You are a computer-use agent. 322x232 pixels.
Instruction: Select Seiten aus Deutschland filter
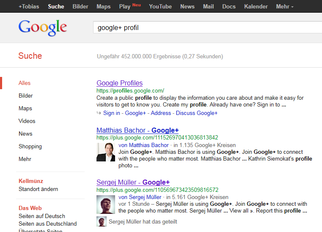pos(48,224)
